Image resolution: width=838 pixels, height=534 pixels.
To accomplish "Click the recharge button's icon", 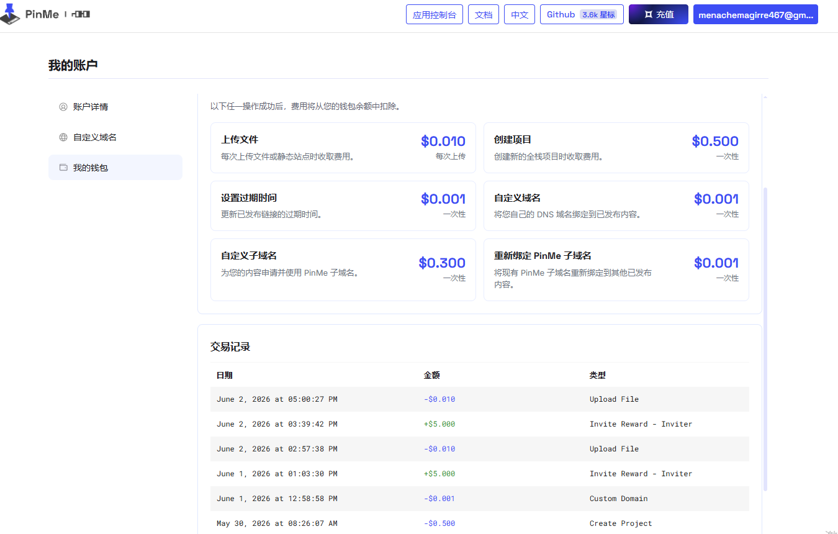I will 648,14.
